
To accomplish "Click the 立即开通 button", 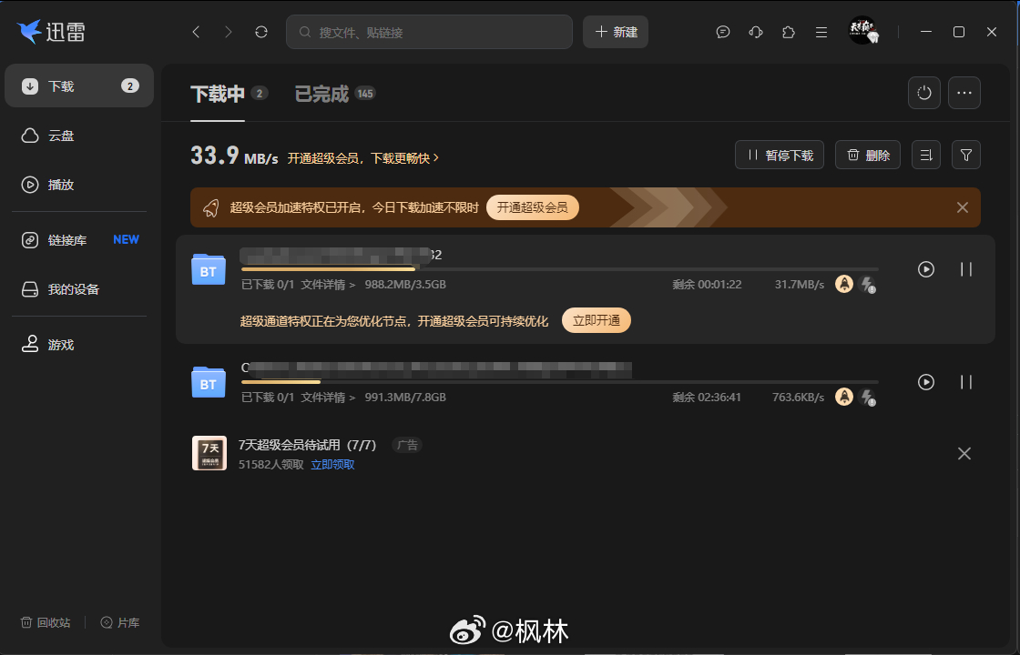I will pyautogui.click(x=596, y=320).
